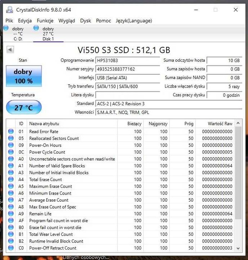The height and width of the screenshot is (260, 248).
Task: Open the Edycja menu
Action: click(25, 21)
